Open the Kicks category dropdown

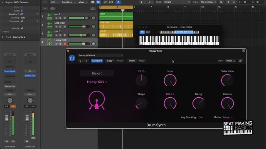pyautogui.click(x=97, y=73)
